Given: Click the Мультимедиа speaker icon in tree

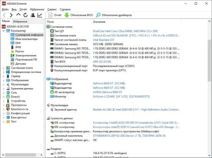Looking at the screenshot, I should (x=8, y=84).
